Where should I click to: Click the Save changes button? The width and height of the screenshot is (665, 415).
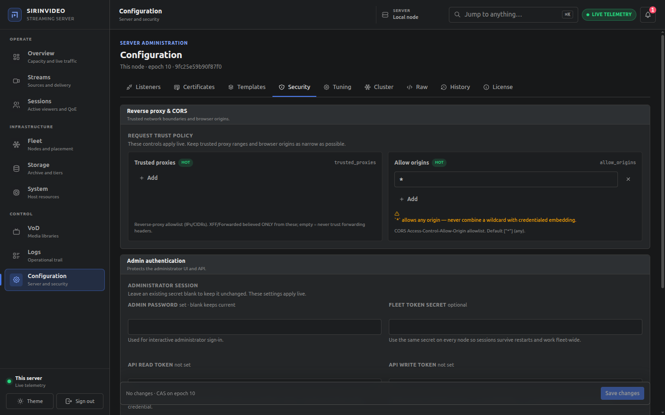click(x=622, y=393)
